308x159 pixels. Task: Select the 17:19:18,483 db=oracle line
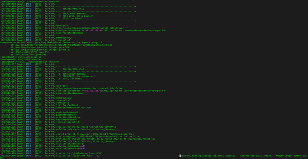(x=34, y=26)
